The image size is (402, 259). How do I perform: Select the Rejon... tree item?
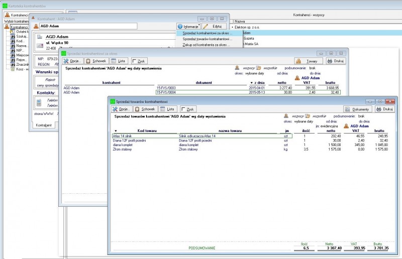coord(22,60)
